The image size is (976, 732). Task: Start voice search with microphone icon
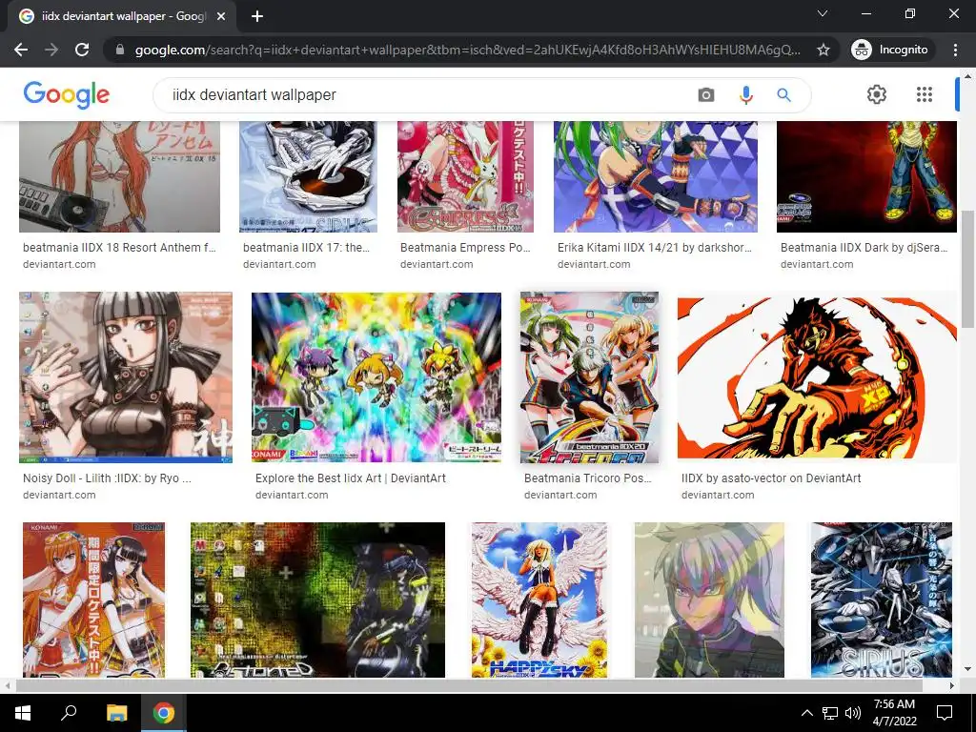click(x=745, y=94)
